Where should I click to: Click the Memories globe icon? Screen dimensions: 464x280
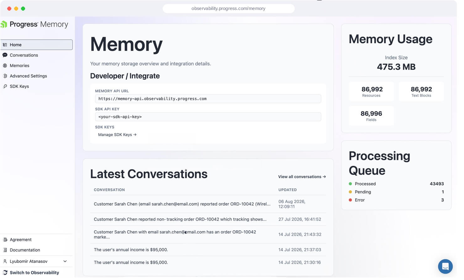[x=5, y=66]
